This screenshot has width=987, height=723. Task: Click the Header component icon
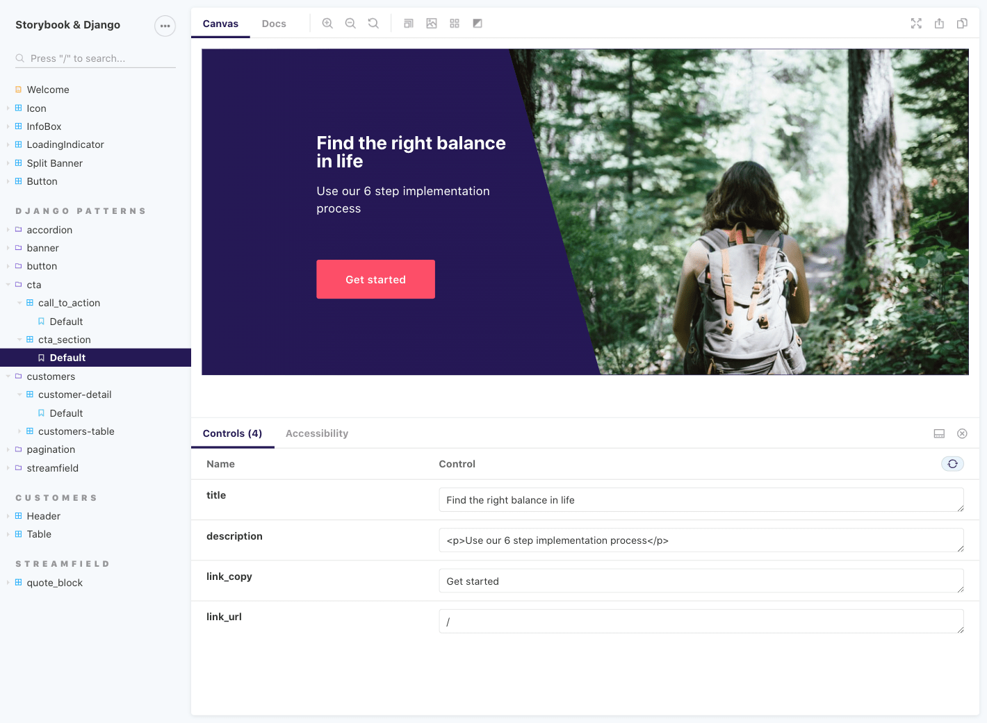tap(19, 516)
